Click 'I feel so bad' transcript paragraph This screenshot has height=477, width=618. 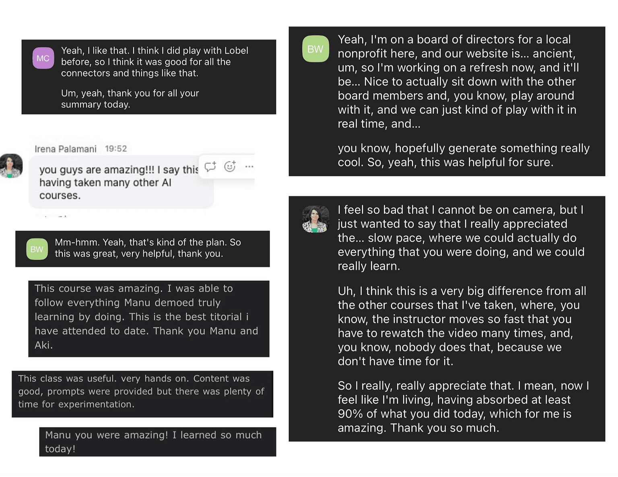[461, 238]
